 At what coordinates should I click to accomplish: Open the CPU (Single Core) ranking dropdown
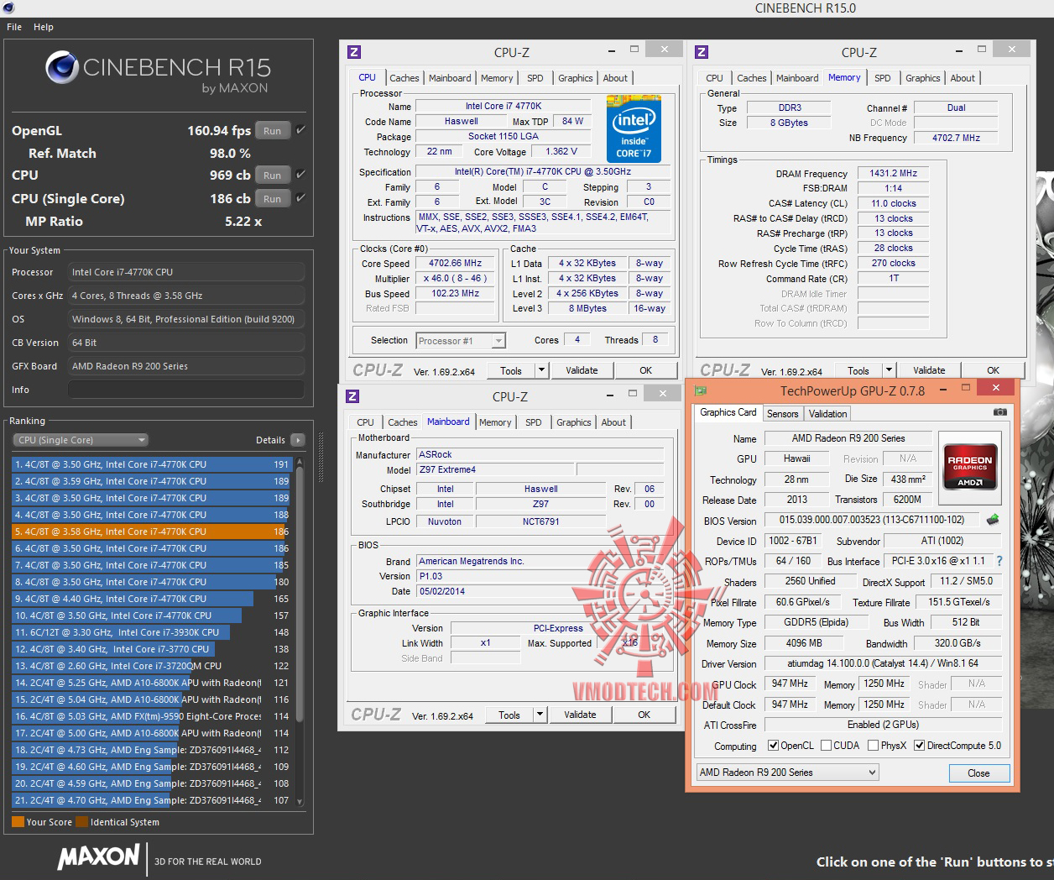tap(81, 440)
